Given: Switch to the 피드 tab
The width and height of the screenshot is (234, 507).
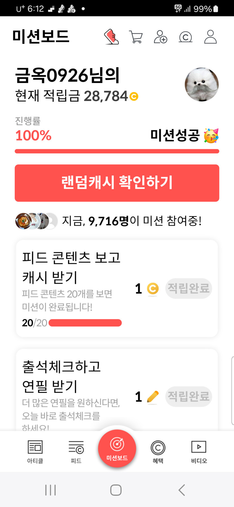Looking at the screenshot, I should 76,451.
